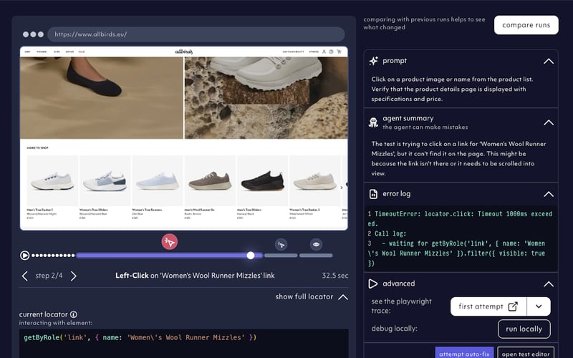Open SALE menu on Allbirds page
The width and height of the screenshot is (573, 358).
coord(82,52)
